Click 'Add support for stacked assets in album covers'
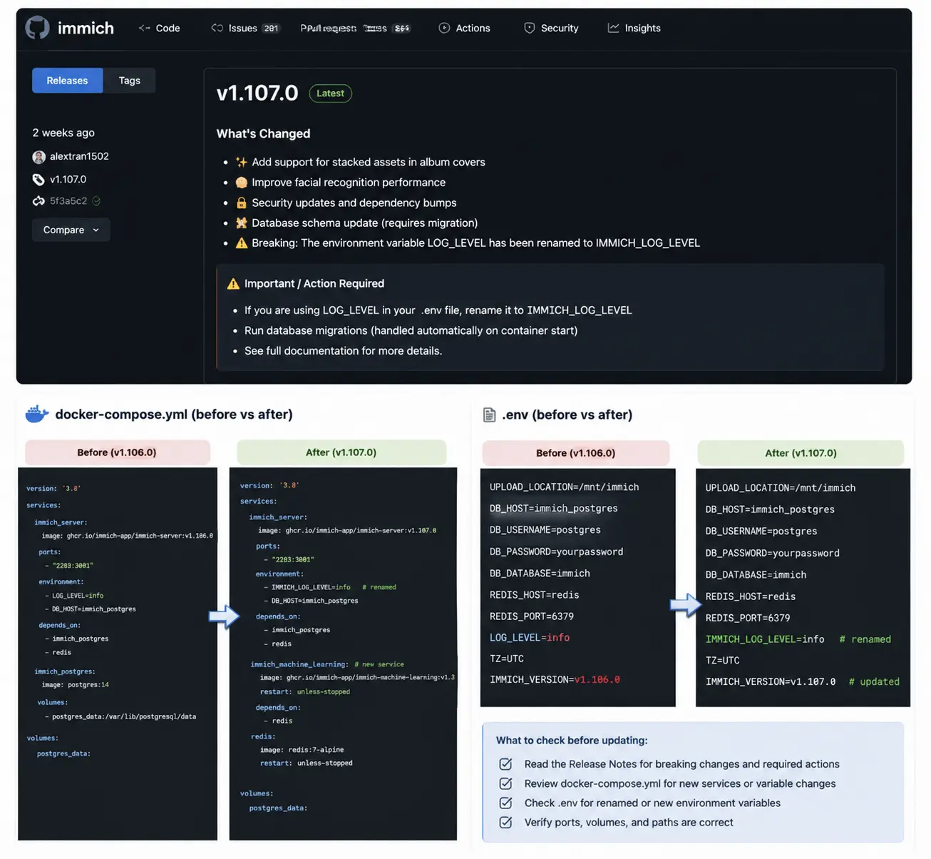This screenshot has width=931, height=859. pyautogui.click(x=369, y=162)
